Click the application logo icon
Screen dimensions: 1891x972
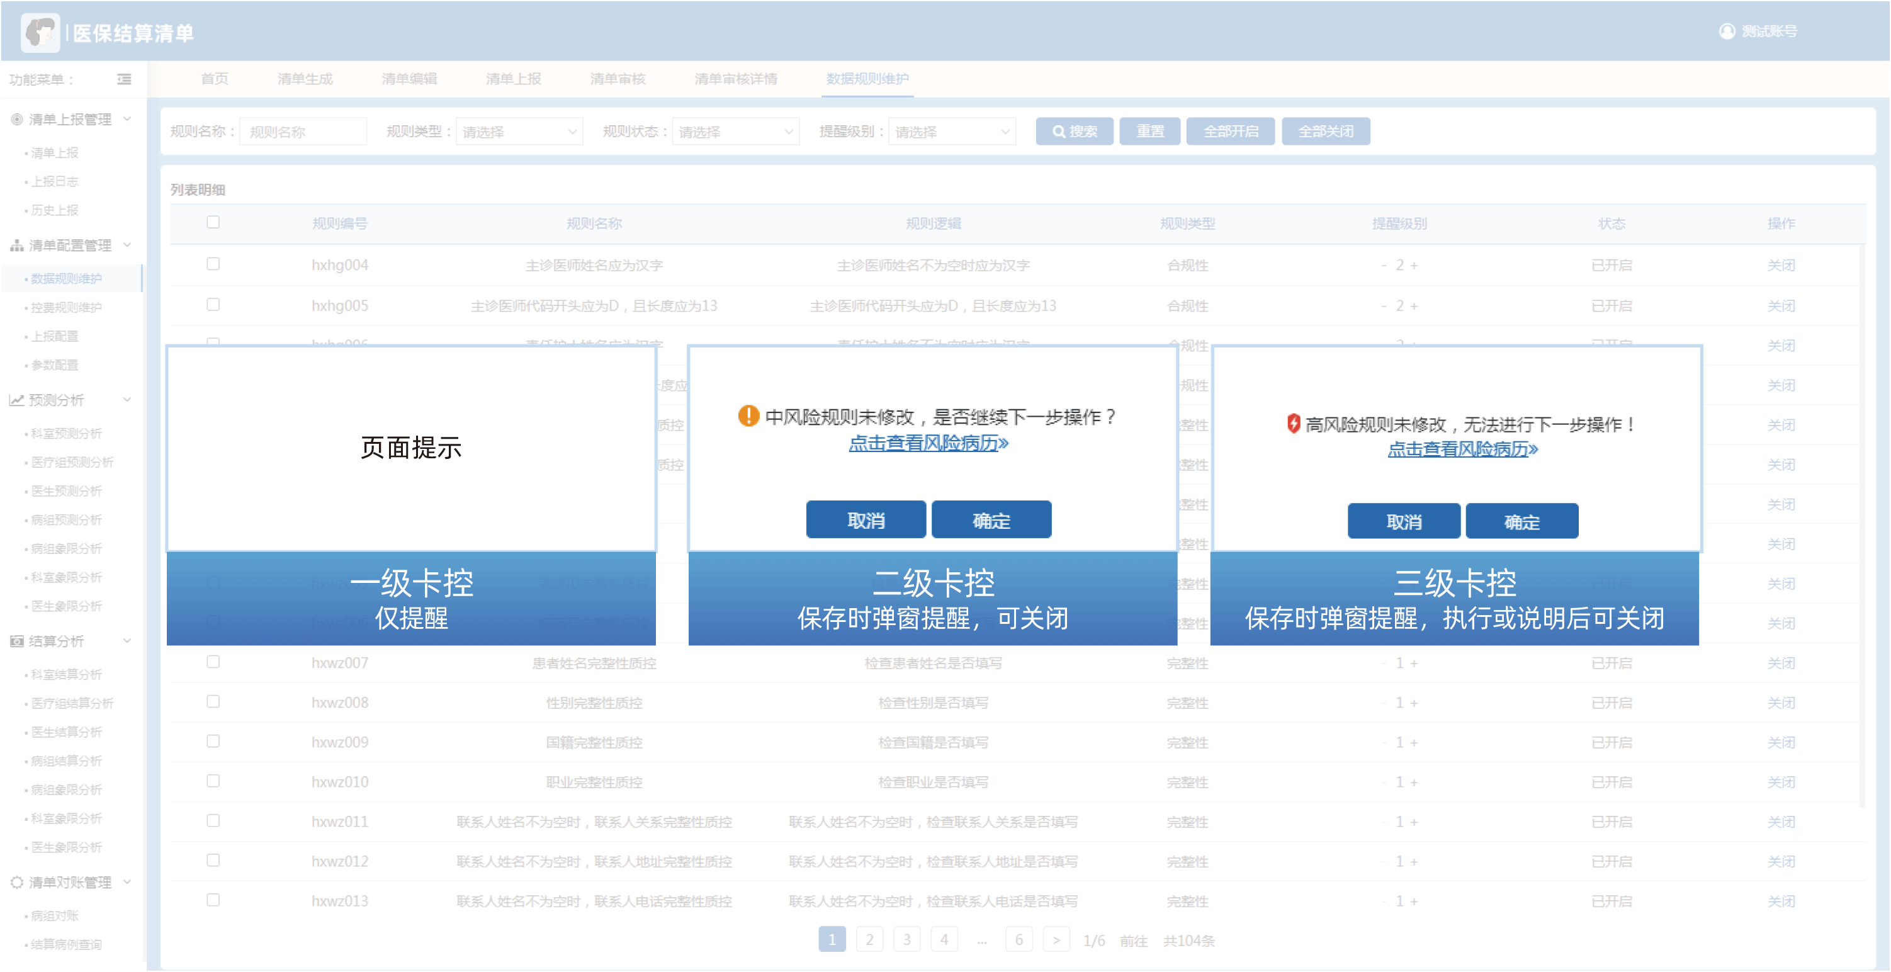[x=40, y=32]
